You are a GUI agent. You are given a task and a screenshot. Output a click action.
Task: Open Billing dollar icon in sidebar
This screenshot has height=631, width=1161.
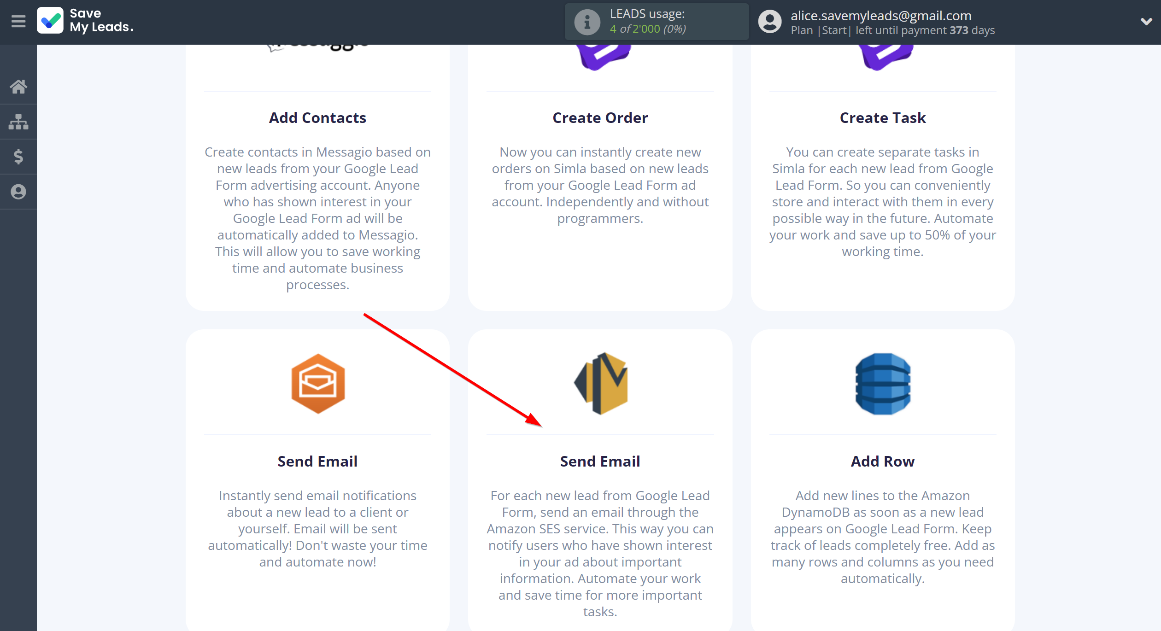tap(18, 157)
